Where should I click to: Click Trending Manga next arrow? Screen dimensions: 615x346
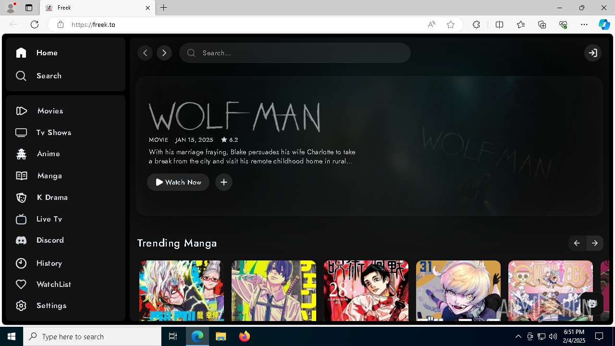[x=595, y=243]
